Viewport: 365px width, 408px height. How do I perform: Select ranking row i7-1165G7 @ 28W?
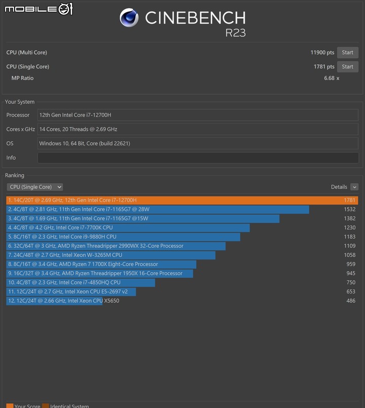[x=182, y=209]
